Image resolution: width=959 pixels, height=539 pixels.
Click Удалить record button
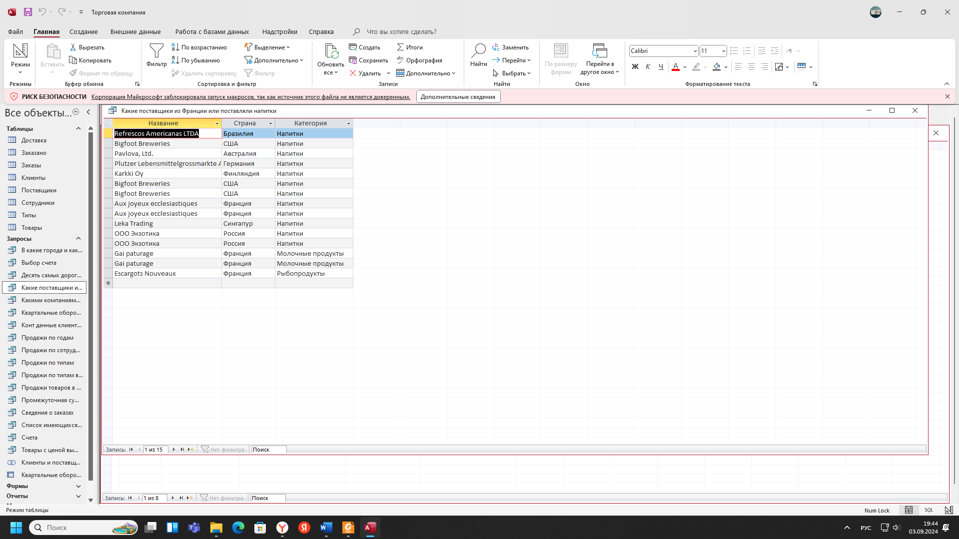[365, 73]
